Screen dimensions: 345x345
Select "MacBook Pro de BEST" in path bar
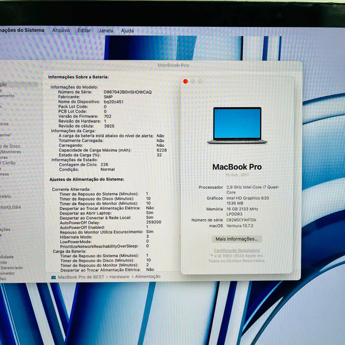(x=81, y=277)
